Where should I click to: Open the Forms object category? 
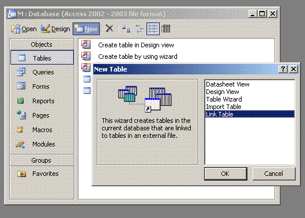pyautogui.click(x=42, y=87)
